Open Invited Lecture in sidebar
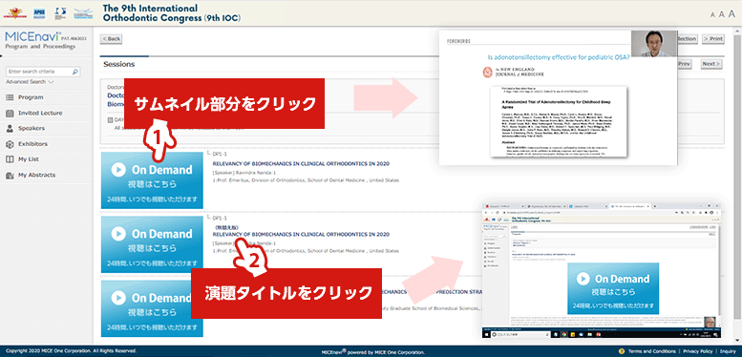Viewport: 742px width, 357px height. click(x=40, y=113)
